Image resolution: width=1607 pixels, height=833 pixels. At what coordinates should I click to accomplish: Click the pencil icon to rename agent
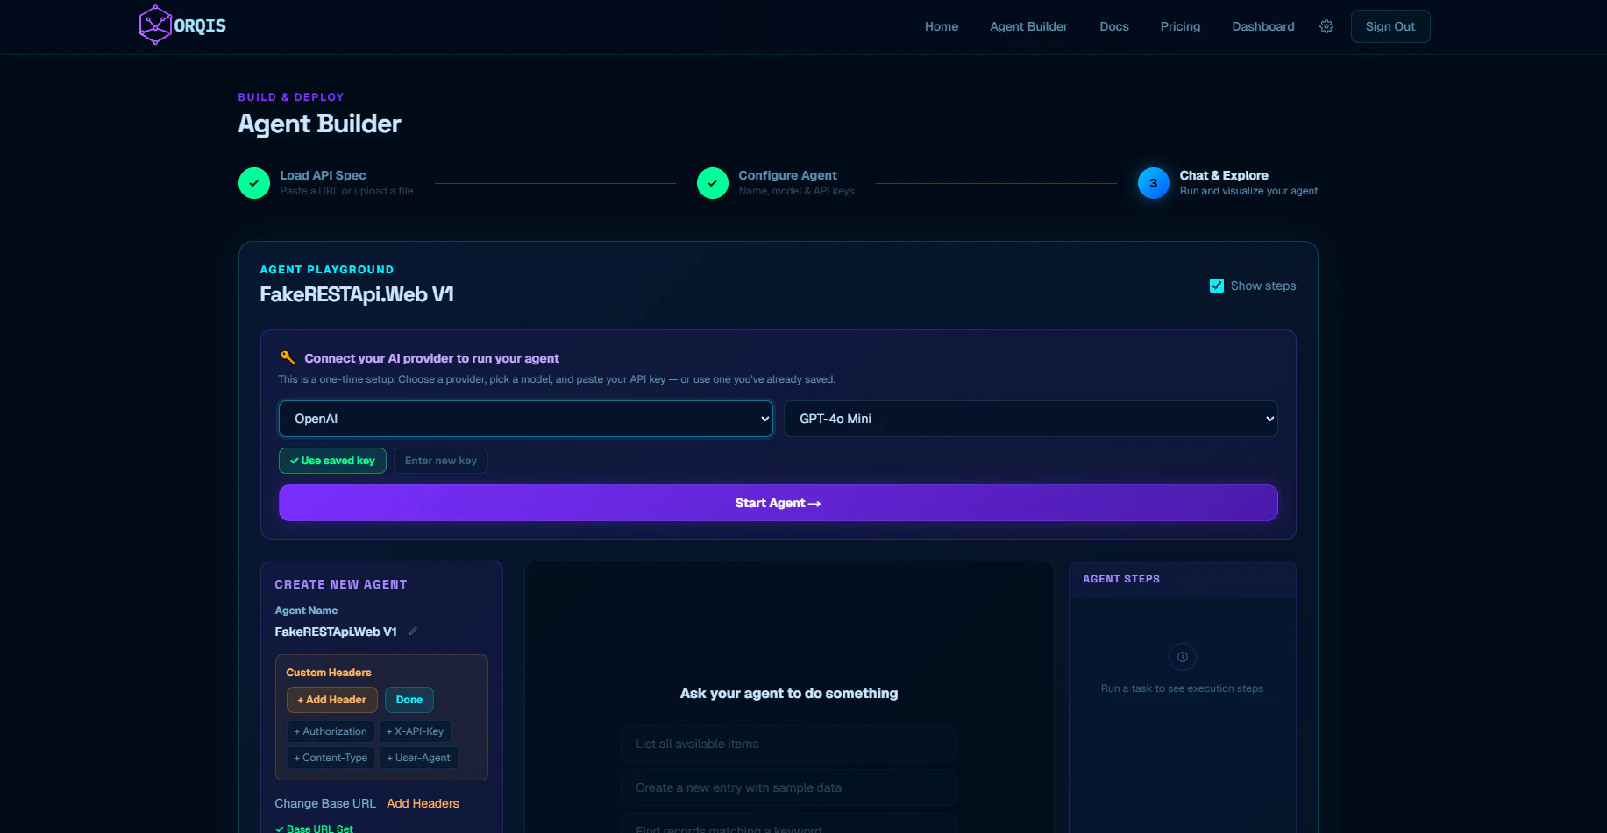(x=412, y=632)
